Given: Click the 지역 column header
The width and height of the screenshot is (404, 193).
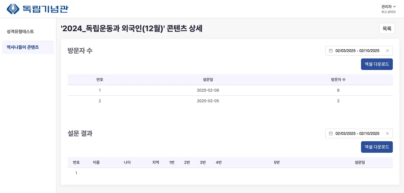Looking at the screenshot, I should [156, 162].
